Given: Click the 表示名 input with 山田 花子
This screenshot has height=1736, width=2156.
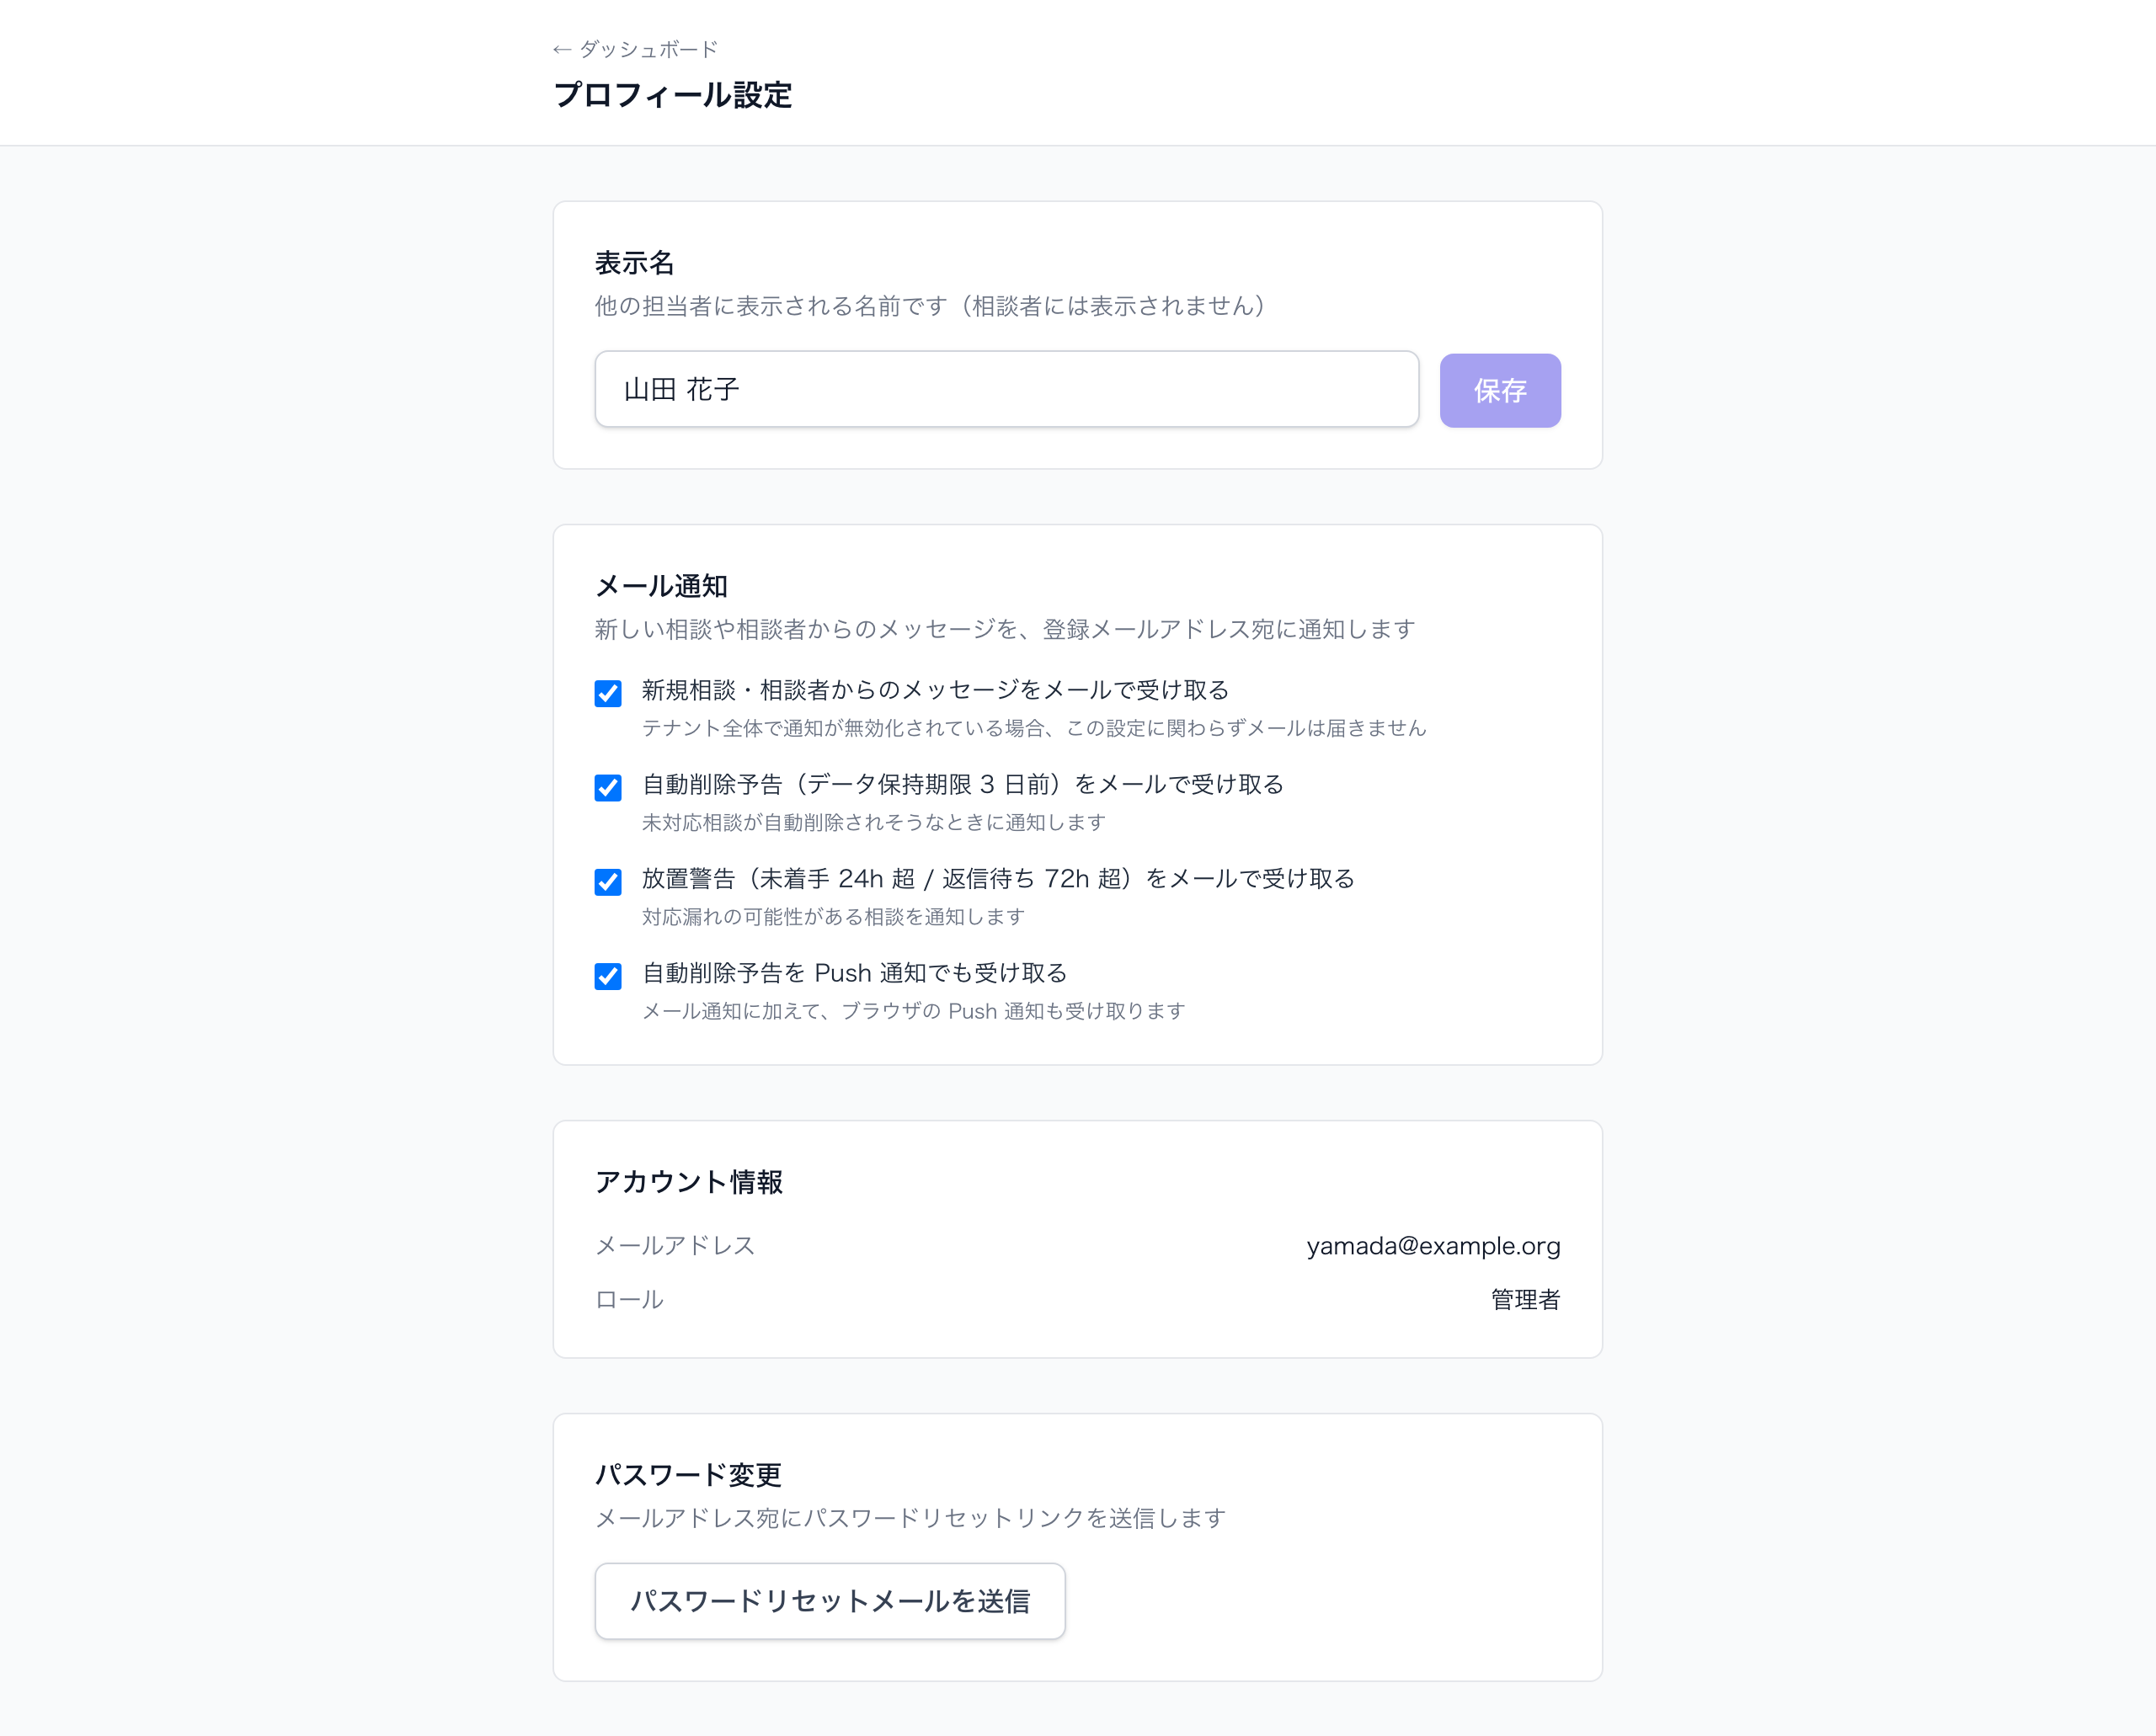Looking at the screenshot, I should tap(1006, 389).
